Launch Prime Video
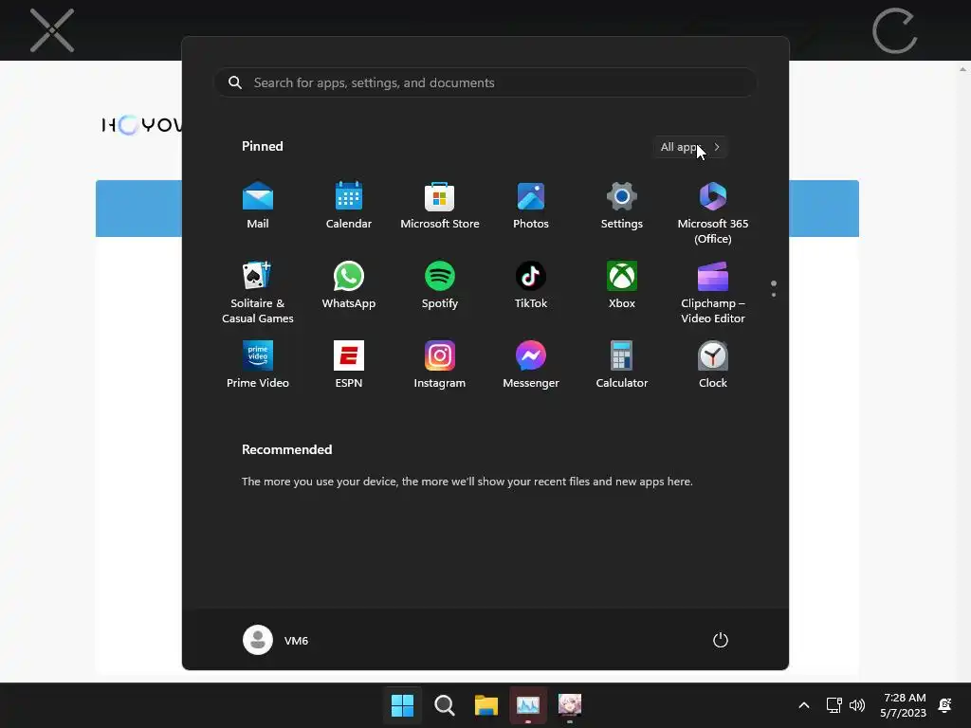Viewport: 971px width, 728px height. pyautogui.click(x=258, y=365)
